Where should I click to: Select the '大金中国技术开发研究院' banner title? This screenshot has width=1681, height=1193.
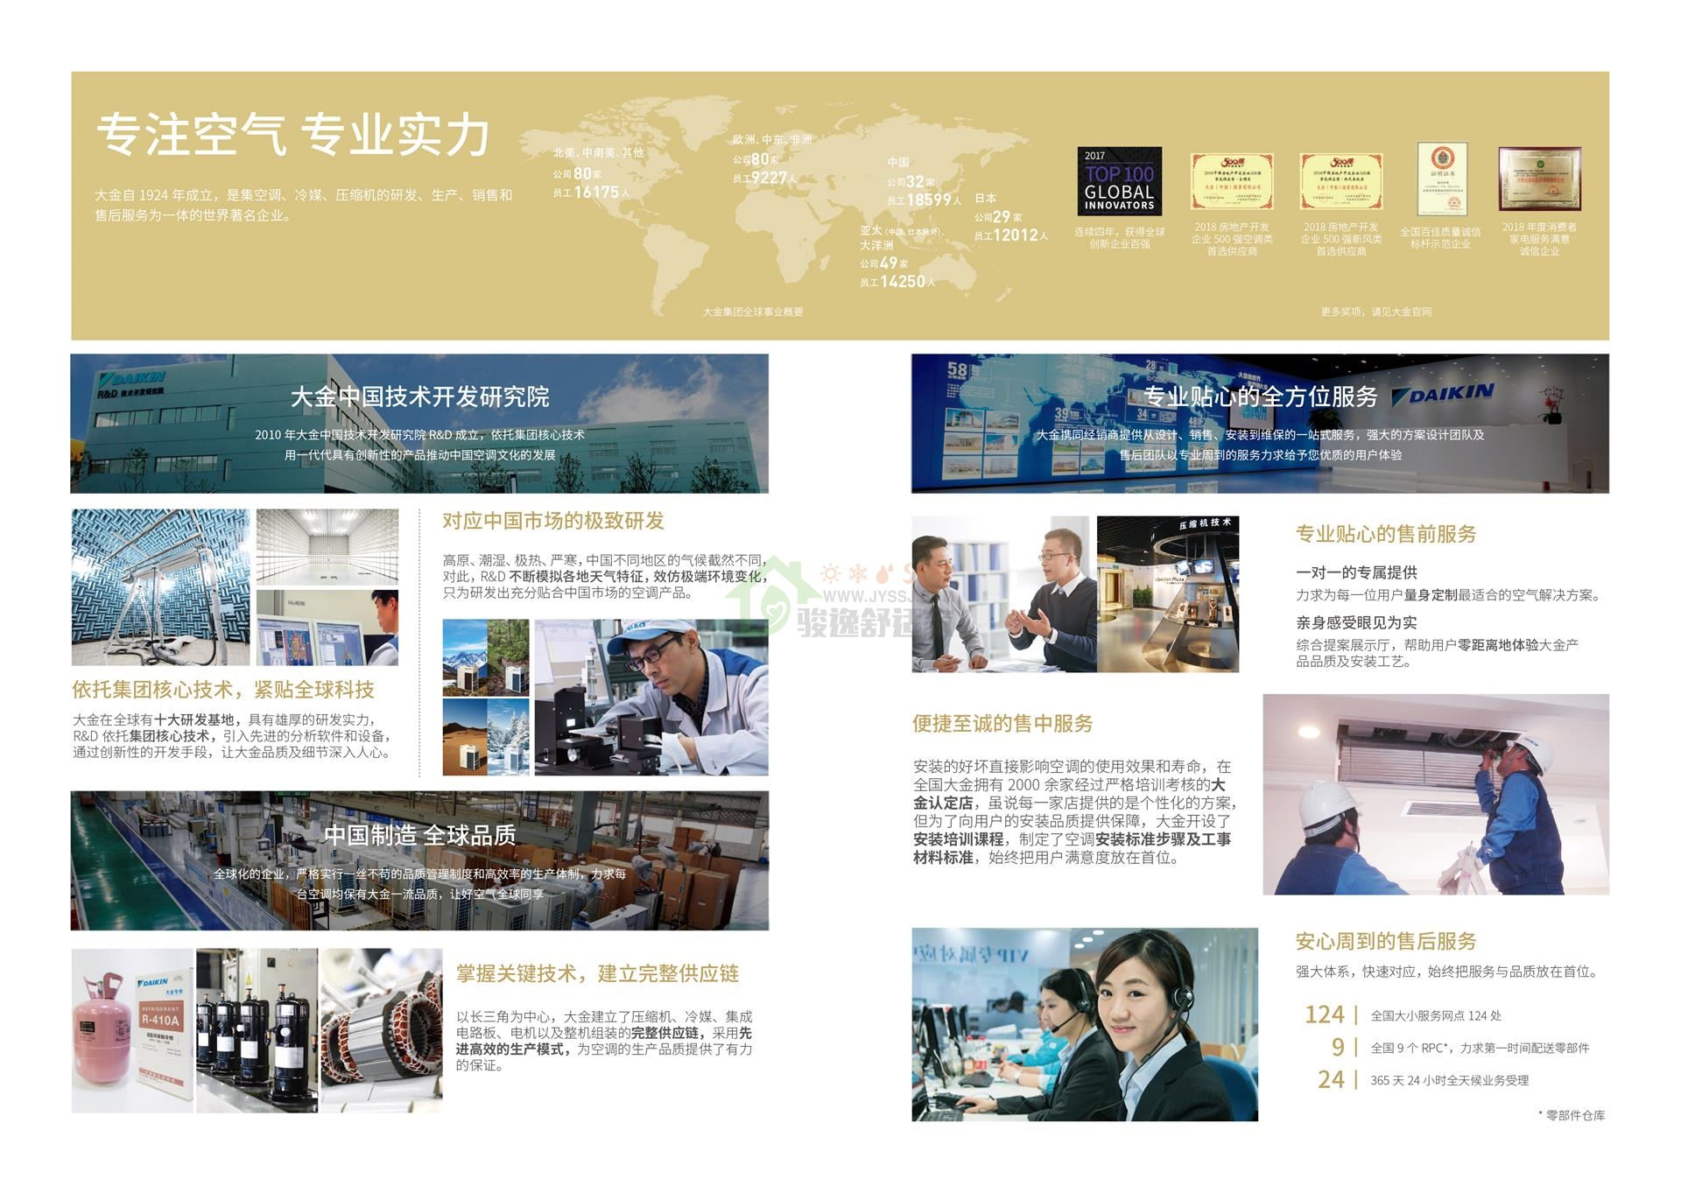pos(420,397)
